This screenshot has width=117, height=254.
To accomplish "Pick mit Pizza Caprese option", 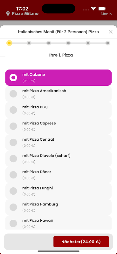I will pyautogui.click(x=59, y=126).
